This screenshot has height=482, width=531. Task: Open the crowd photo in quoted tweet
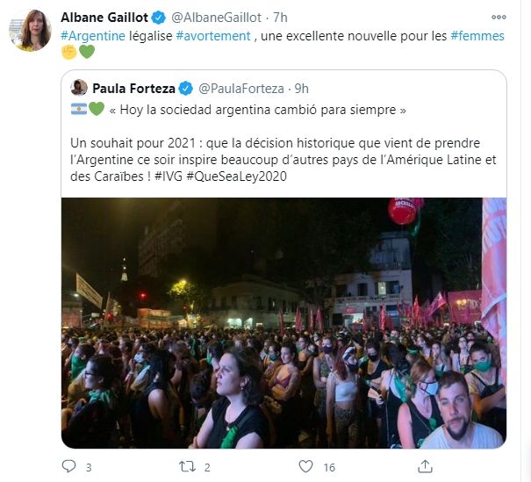click(x=283, y=323)
